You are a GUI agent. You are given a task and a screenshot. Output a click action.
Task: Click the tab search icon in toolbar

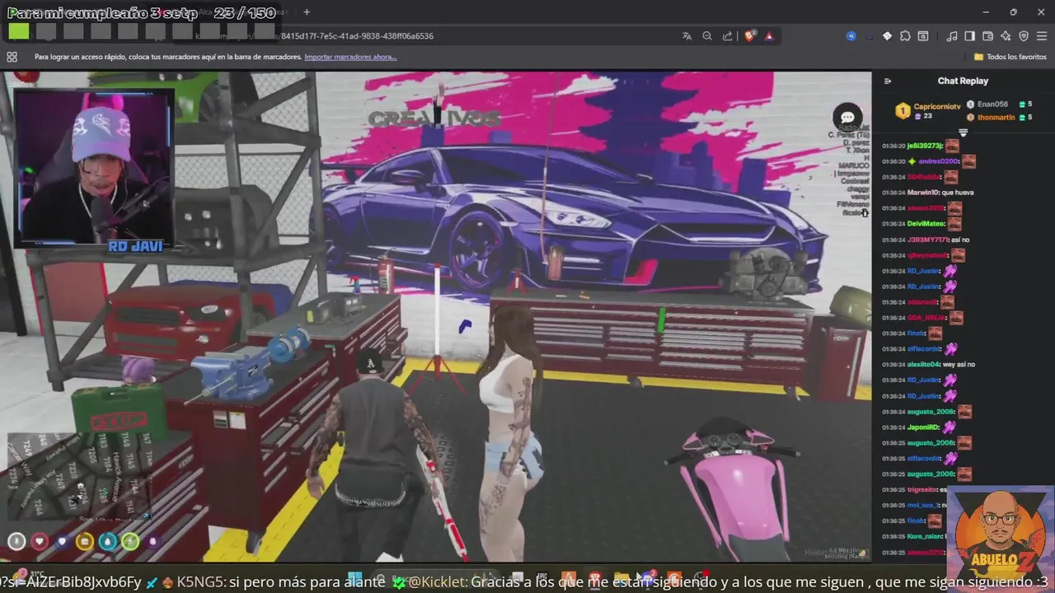click(x=923, y=36)
